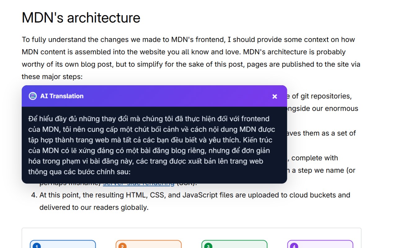This screenshot has height=248, width=397.
Task: Close the AI Translation popup
Action: (274, 96)
